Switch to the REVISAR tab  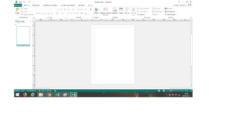click(82, 5)
